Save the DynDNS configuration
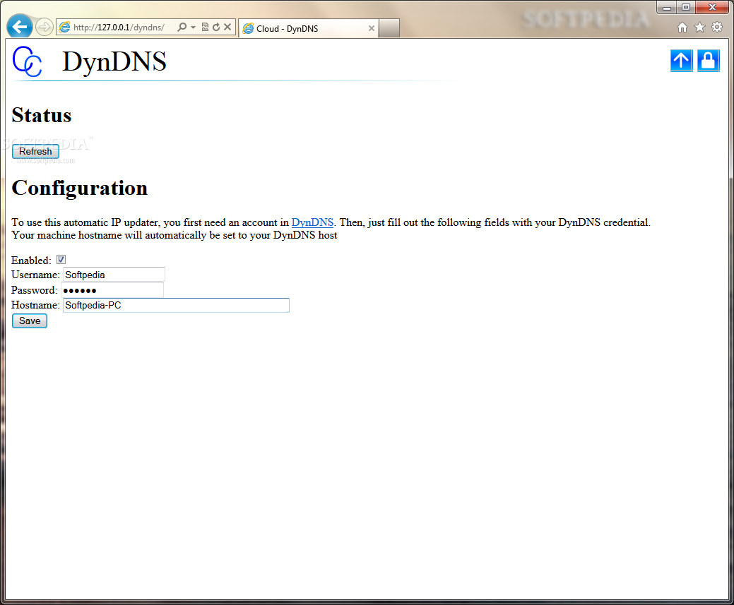The height and width of the screenshot is (605, 734). 30,321
